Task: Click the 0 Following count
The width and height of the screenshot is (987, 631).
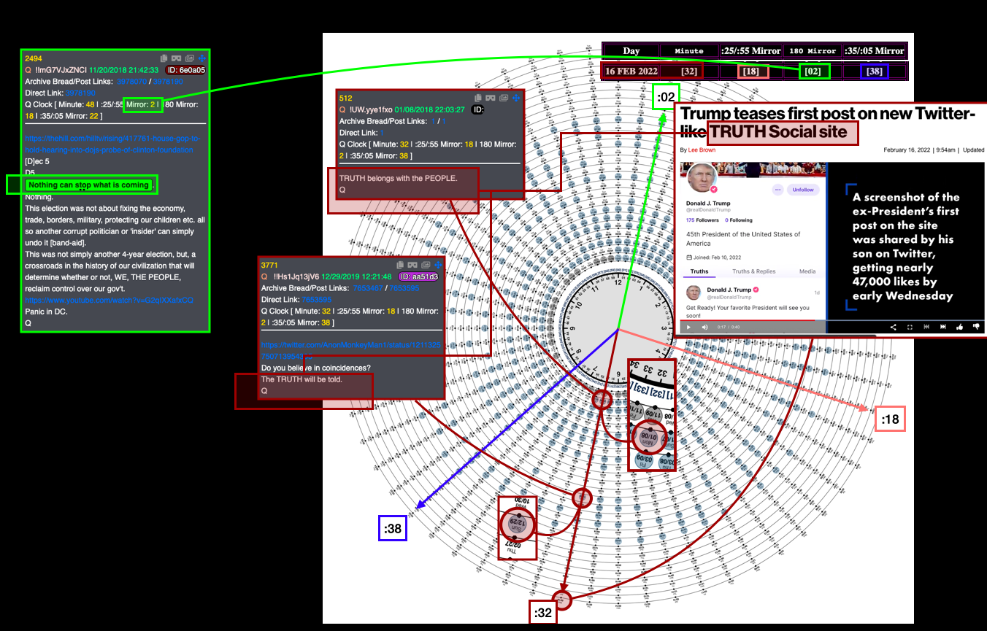Action: (739, 220)
